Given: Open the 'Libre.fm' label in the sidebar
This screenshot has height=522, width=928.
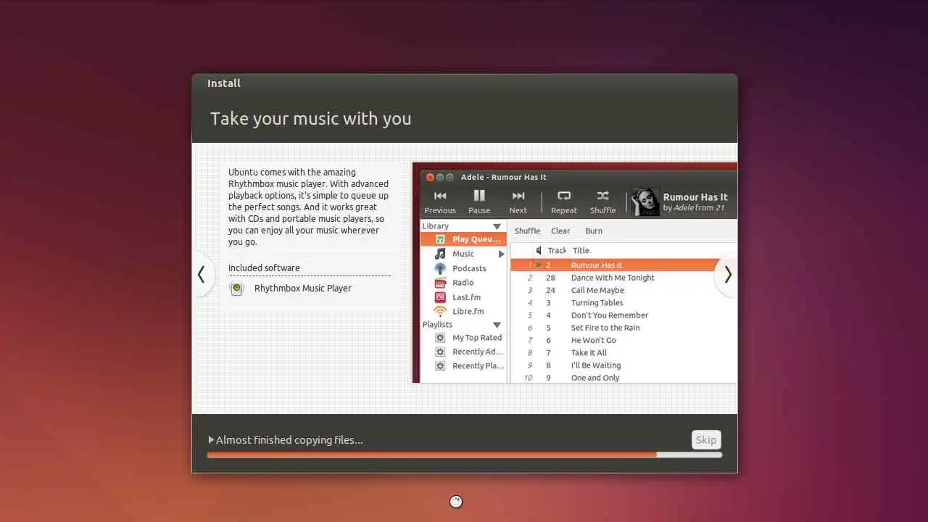Looking at the screenshot, I should (x=468, y=311).
